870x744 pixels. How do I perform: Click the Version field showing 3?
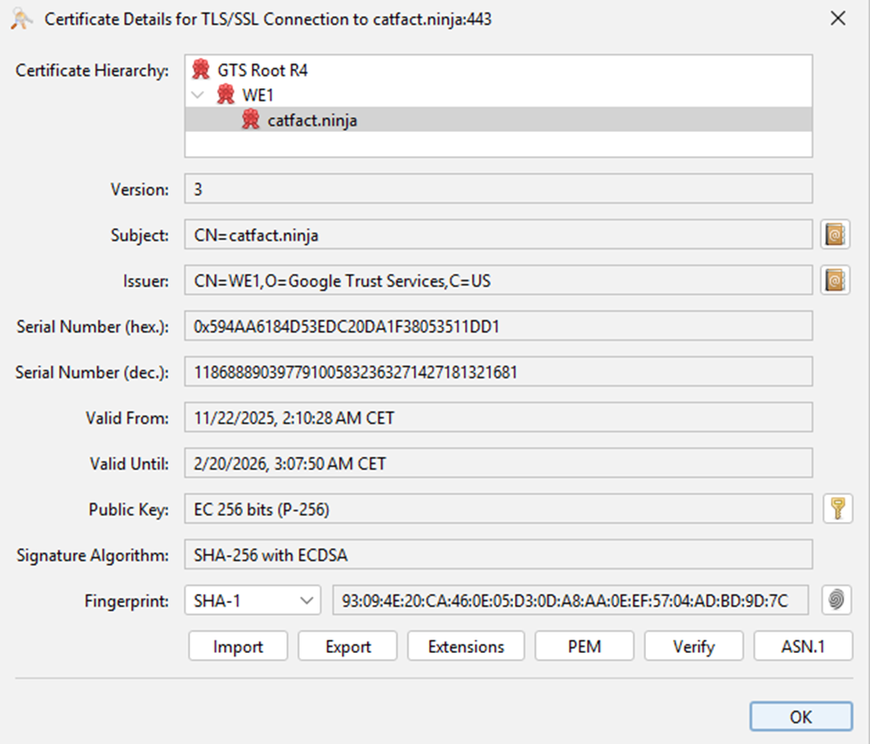[498, 188]
